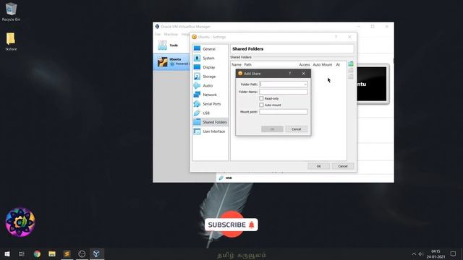463x260 pixels.
Task: Close the Add Share dialog
Action: [304, 74]
